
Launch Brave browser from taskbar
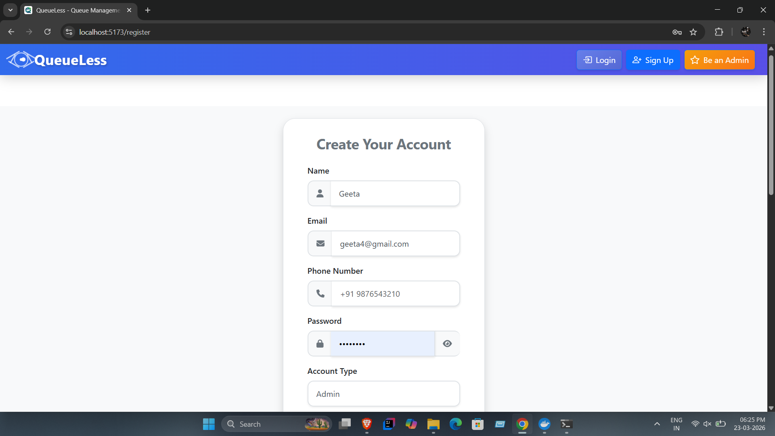tap(367, 424)
